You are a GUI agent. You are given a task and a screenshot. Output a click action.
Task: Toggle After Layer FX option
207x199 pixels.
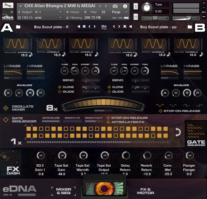click(108, 122)
